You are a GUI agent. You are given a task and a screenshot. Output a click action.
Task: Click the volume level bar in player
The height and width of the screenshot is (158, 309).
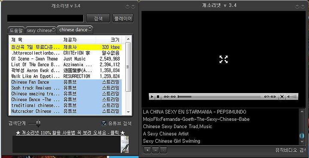point(294,97)
